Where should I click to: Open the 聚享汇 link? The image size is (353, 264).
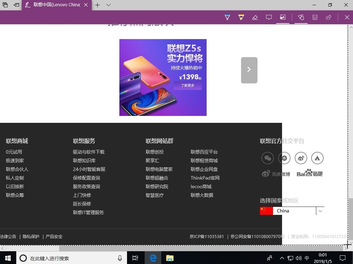[x=152, y=161]
